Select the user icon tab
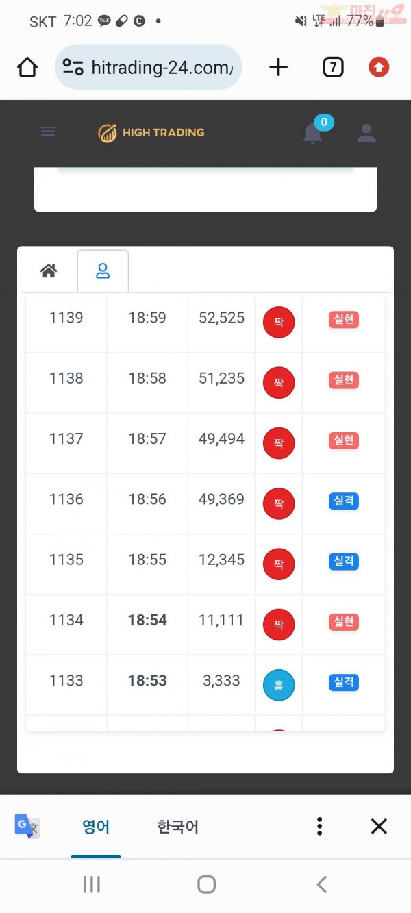This screenshot has width=411, height=913. (x=103, y=271)
